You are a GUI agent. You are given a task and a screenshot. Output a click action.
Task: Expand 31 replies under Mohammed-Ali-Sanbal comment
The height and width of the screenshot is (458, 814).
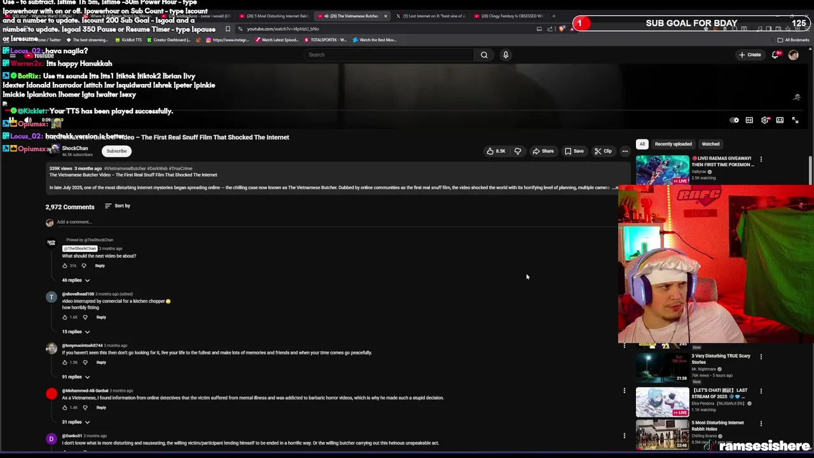coord(76,422)
